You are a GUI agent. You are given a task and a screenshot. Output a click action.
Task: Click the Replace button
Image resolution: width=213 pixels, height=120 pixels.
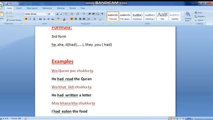pos(200,16)
